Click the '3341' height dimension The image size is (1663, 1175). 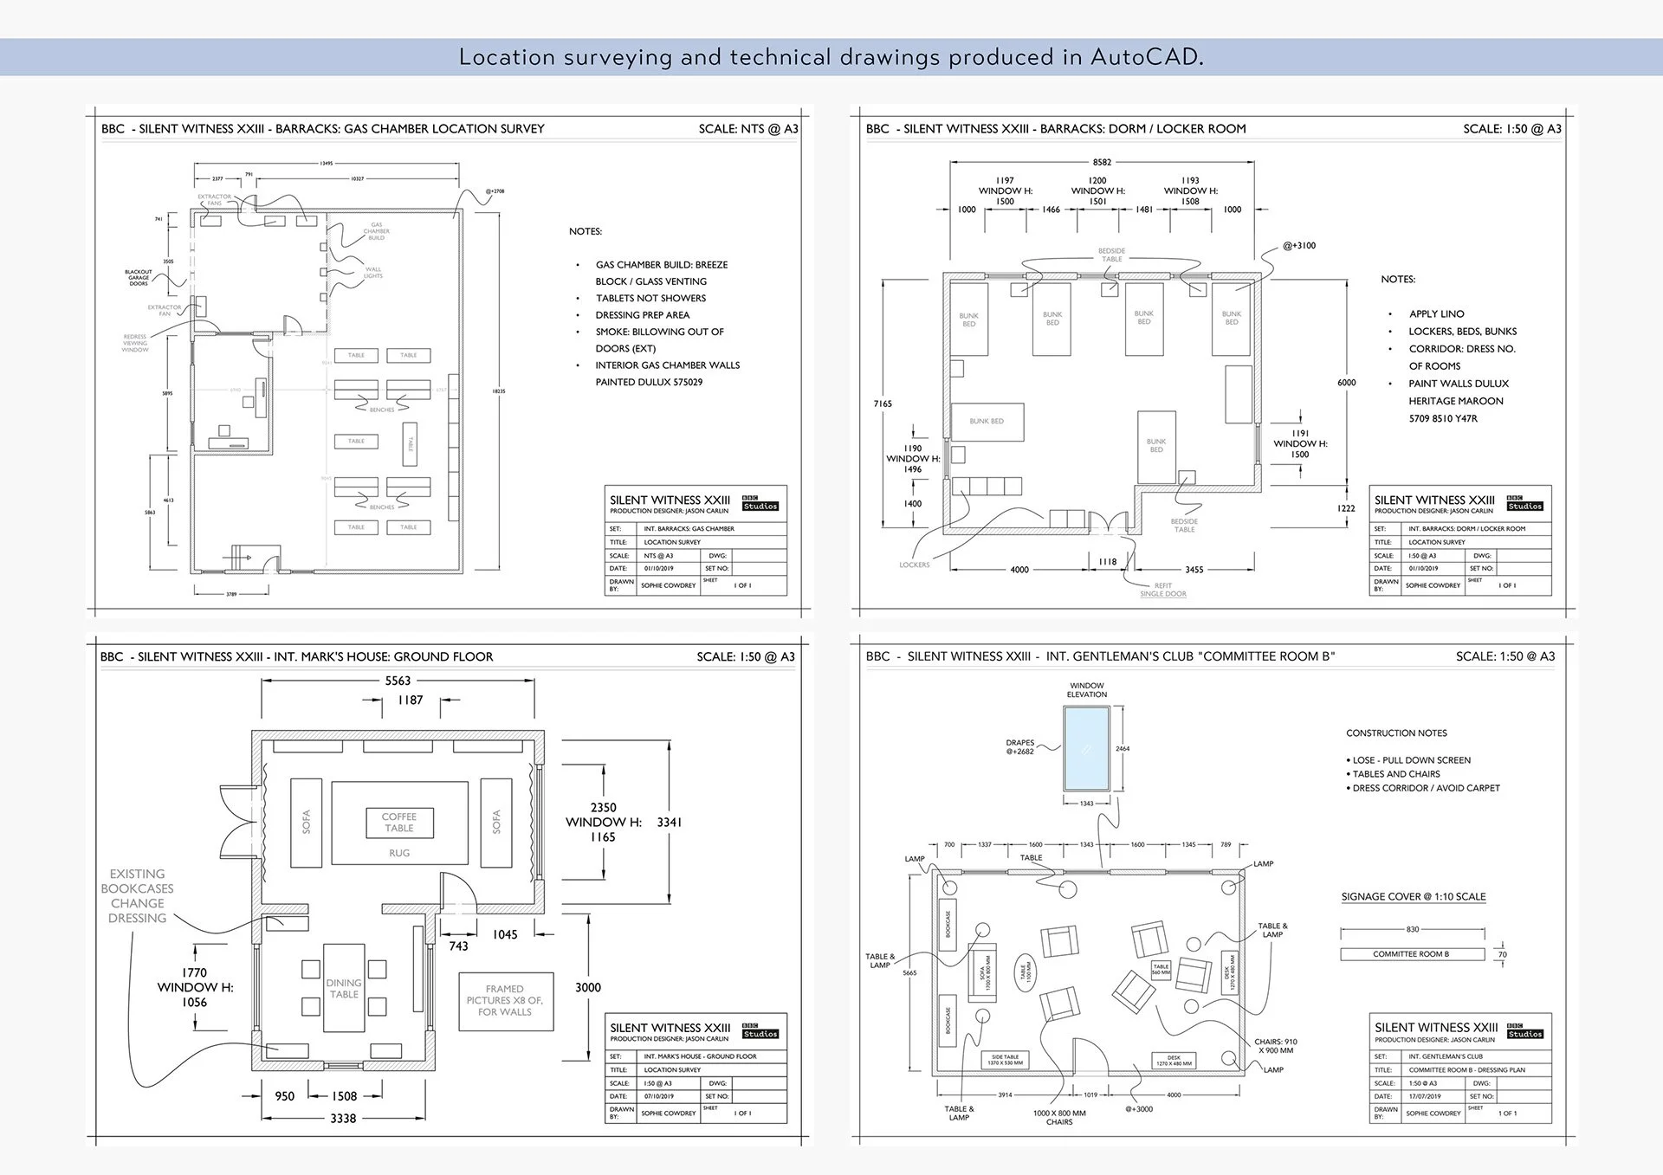point(670,822)
